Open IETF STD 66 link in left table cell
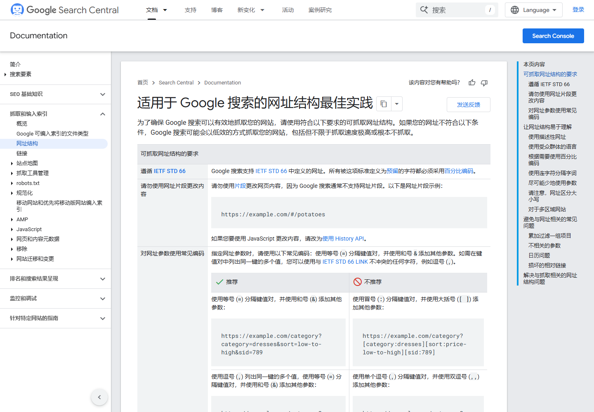The width and height of the screenshot is (594, 412). [x=170, y=171]
